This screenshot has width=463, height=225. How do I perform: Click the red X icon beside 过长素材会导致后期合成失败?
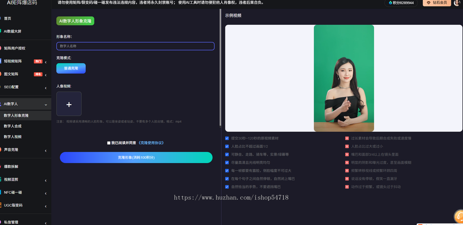tap(347, 138)
